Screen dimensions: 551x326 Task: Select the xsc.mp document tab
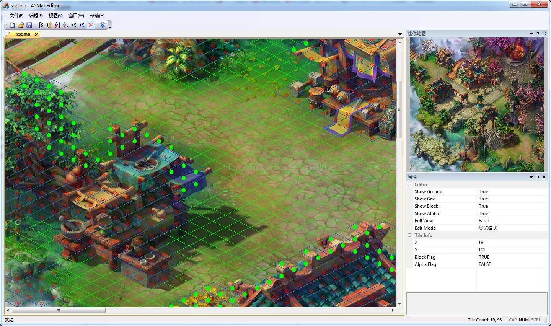(23, 34)
